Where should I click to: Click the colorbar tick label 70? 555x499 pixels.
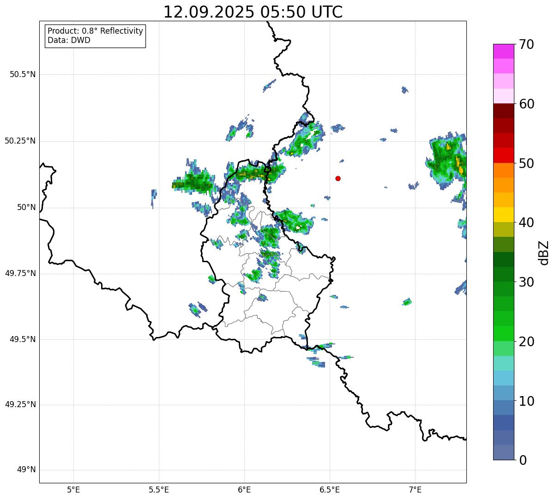click(526, 44)
